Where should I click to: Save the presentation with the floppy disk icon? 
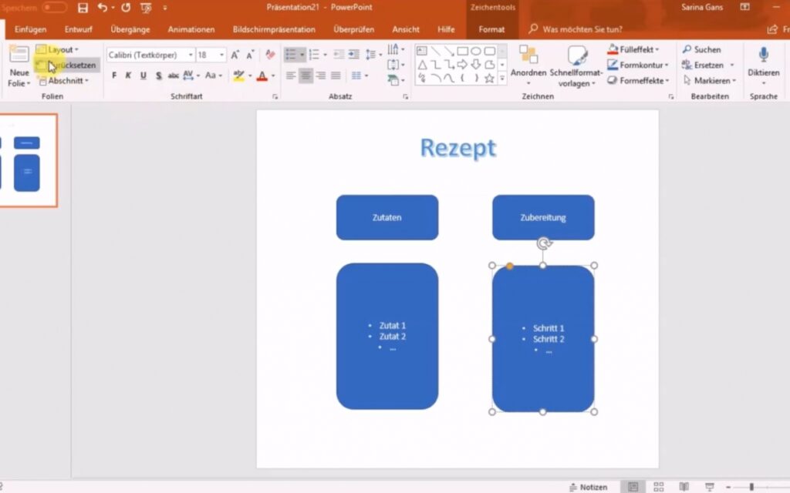point(83,8)
